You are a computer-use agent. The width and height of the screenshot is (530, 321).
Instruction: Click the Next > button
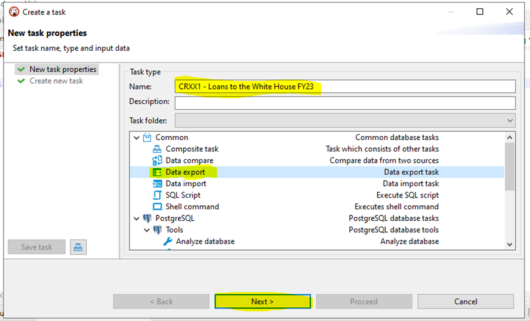[x=262, y=301]
